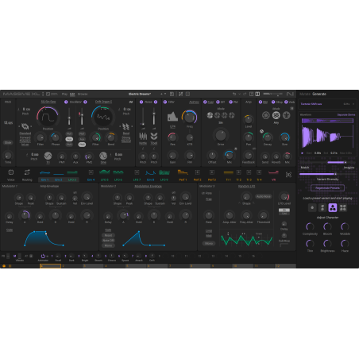Viewport: 359px width, 359px height.
Task: Open the purple preset dropdown in Generate panel
Action: [x=327, y=104]
